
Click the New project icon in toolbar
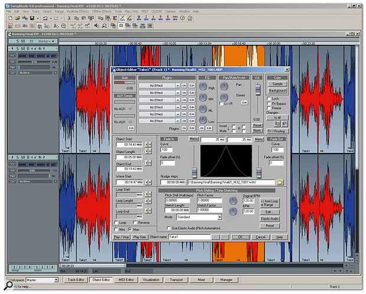[x=10, y=18]
